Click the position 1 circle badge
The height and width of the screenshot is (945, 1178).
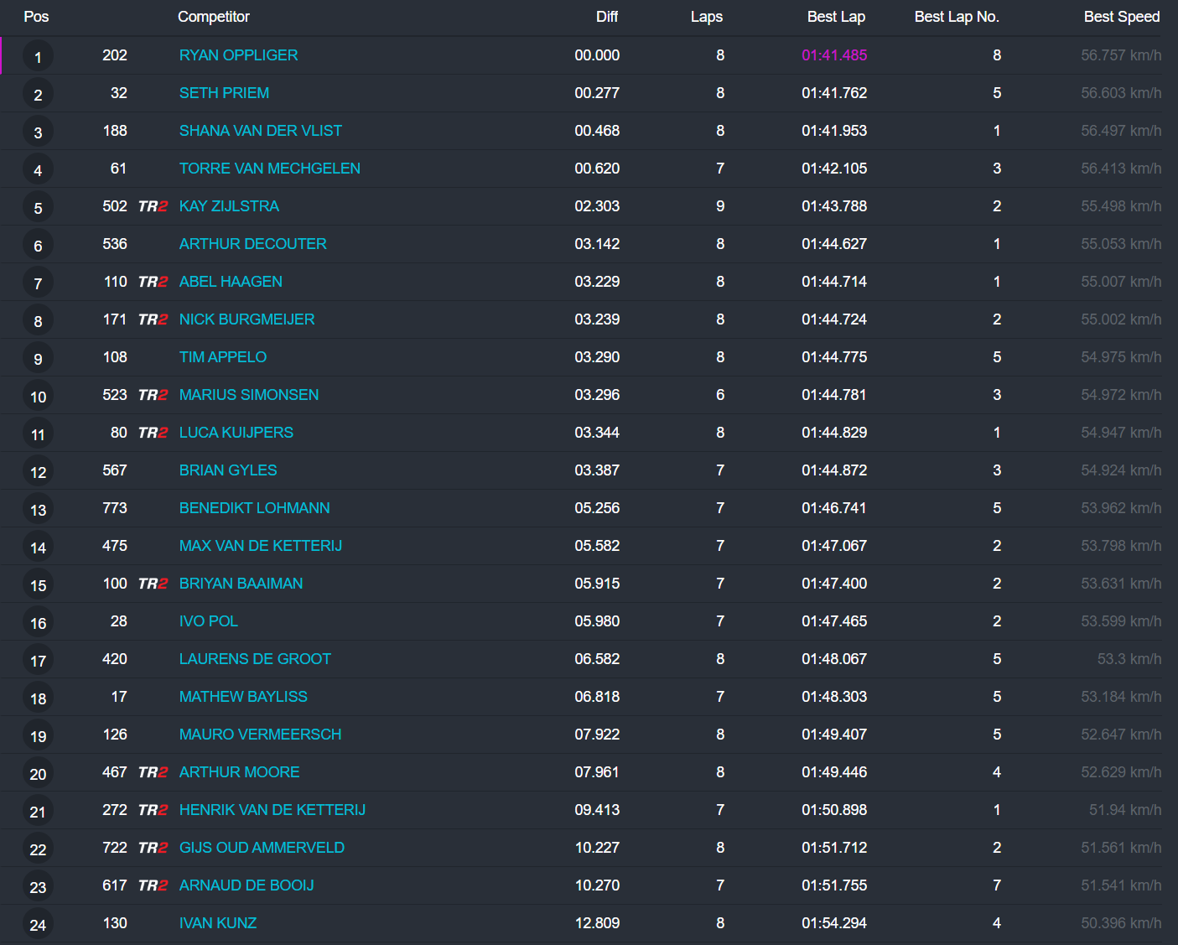click(38, 57)
